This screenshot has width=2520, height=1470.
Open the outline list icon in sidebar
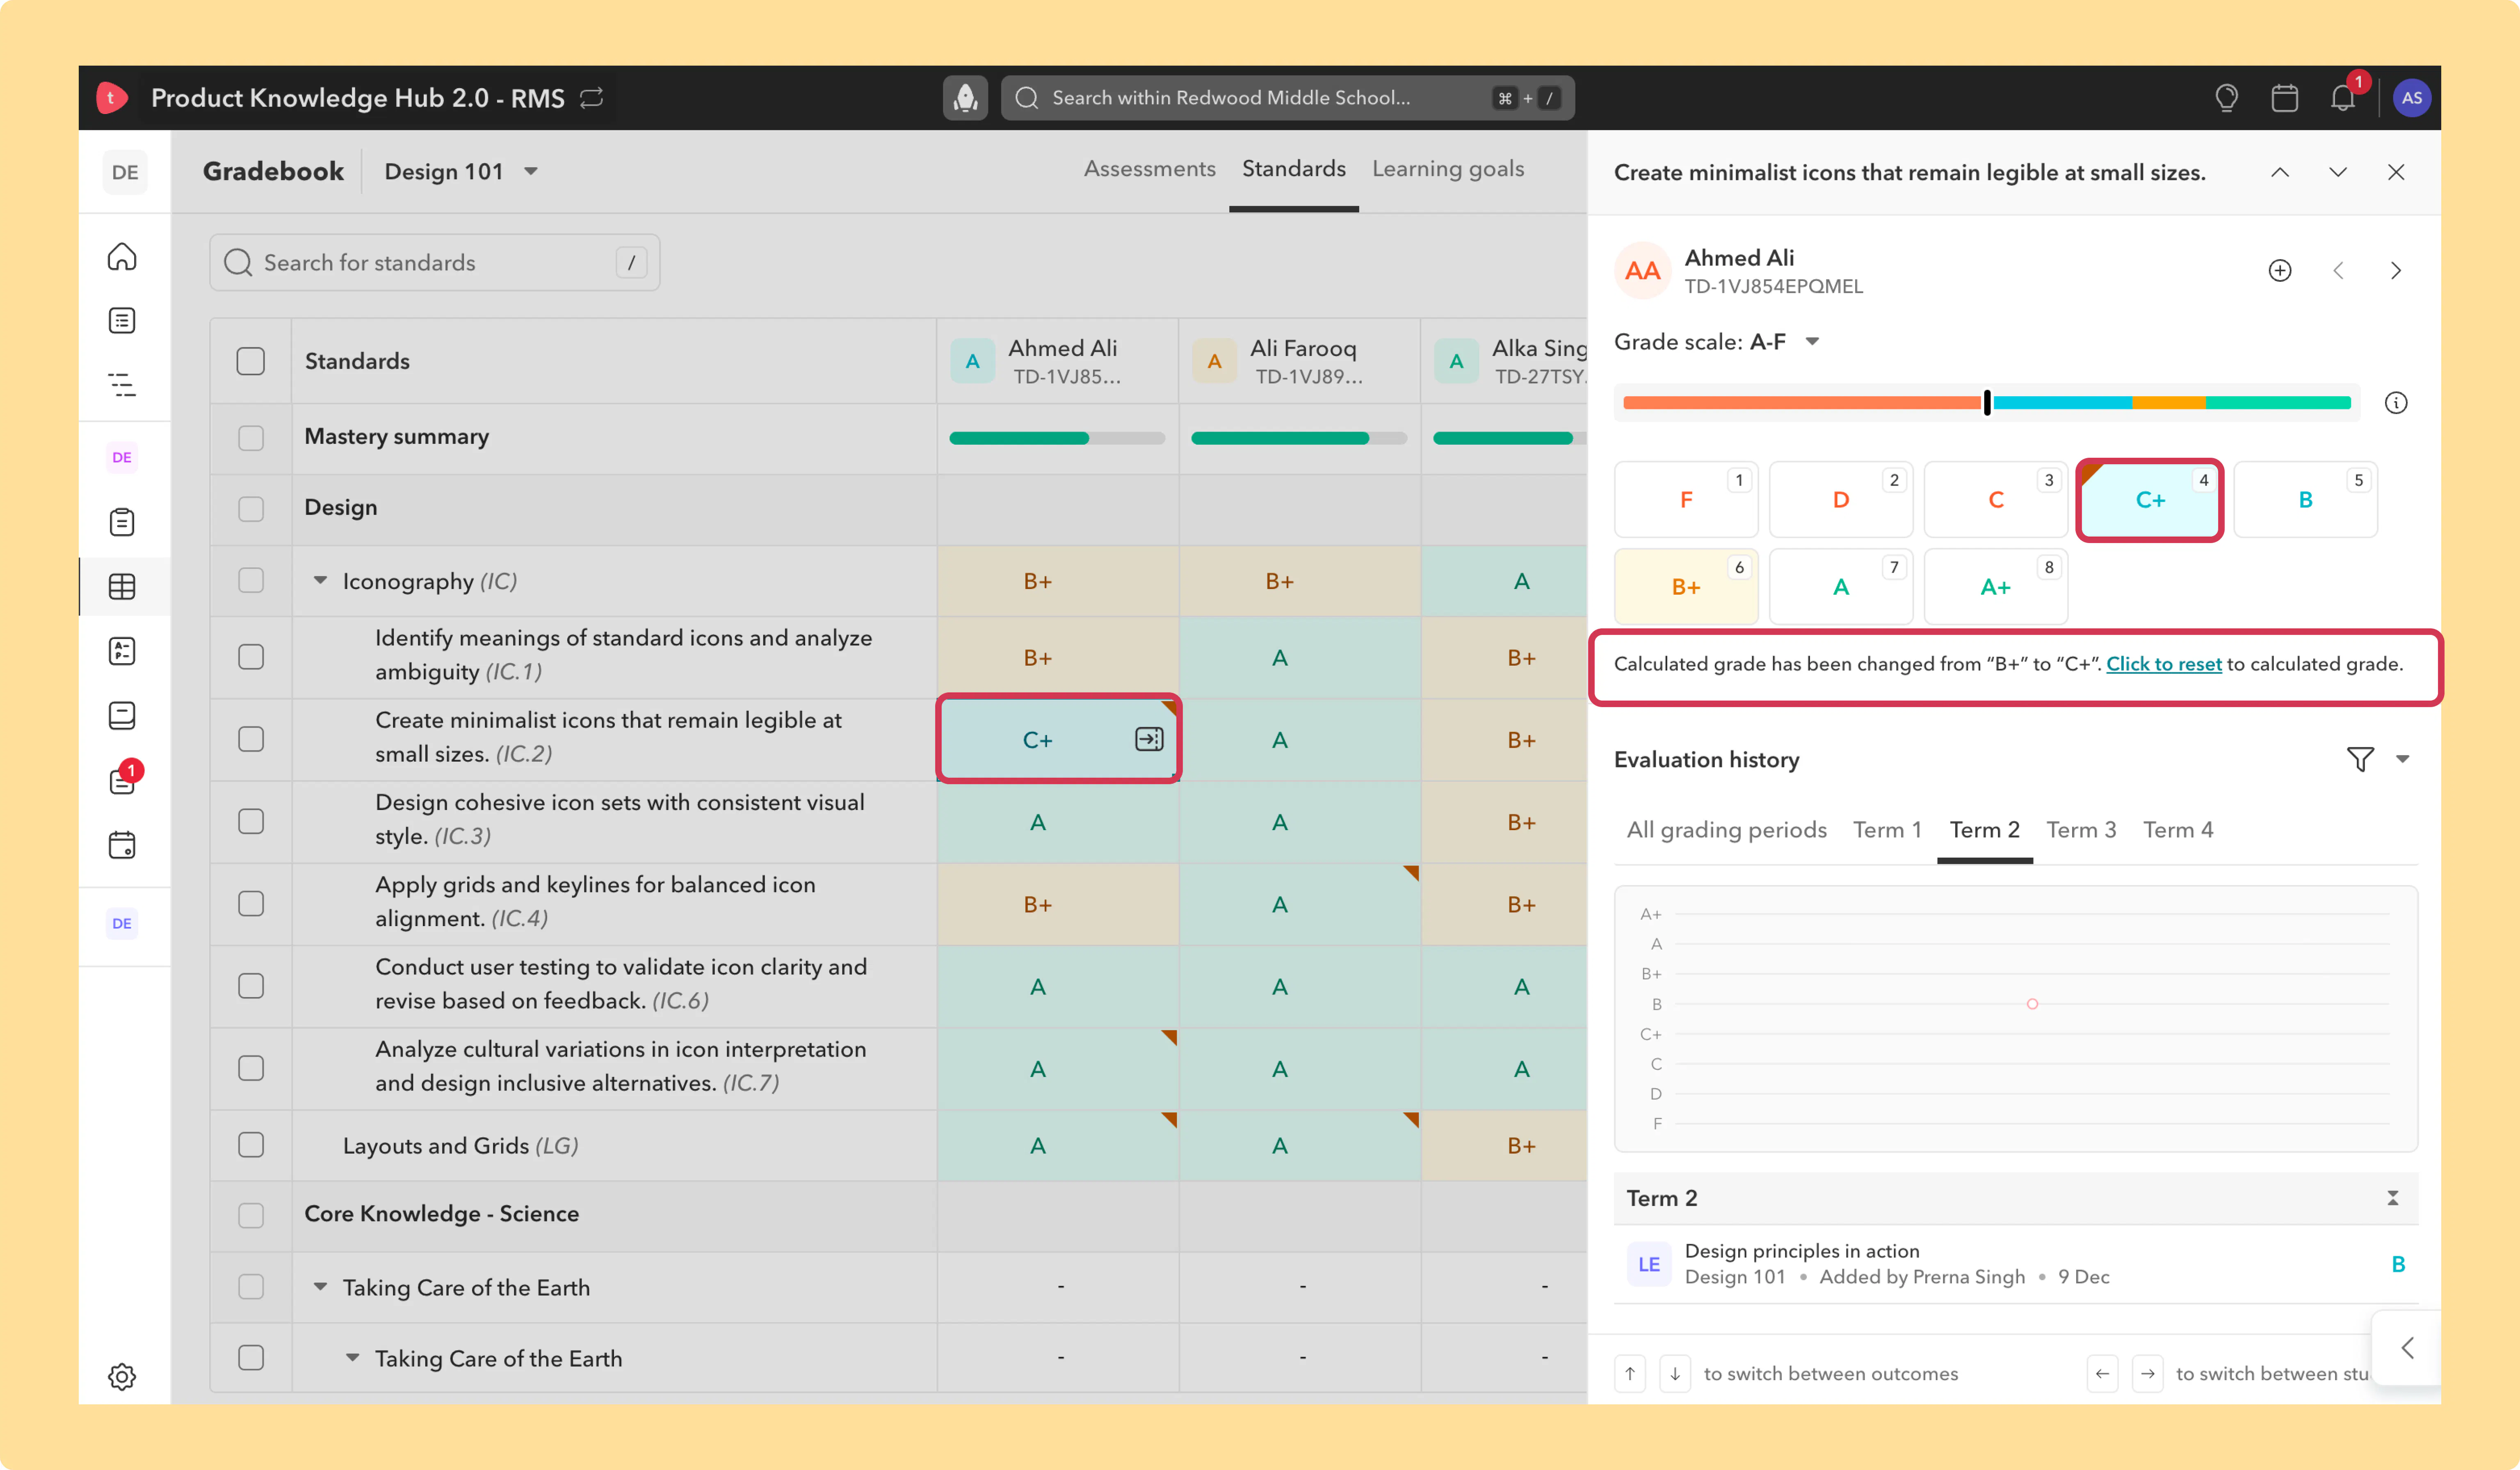coord(122,385)
